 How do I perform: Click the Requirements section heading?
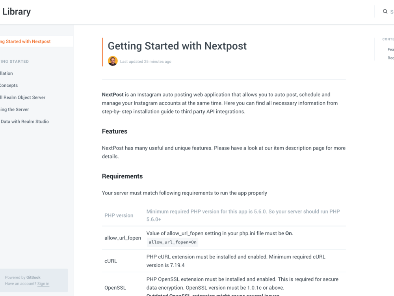point(122,176)
